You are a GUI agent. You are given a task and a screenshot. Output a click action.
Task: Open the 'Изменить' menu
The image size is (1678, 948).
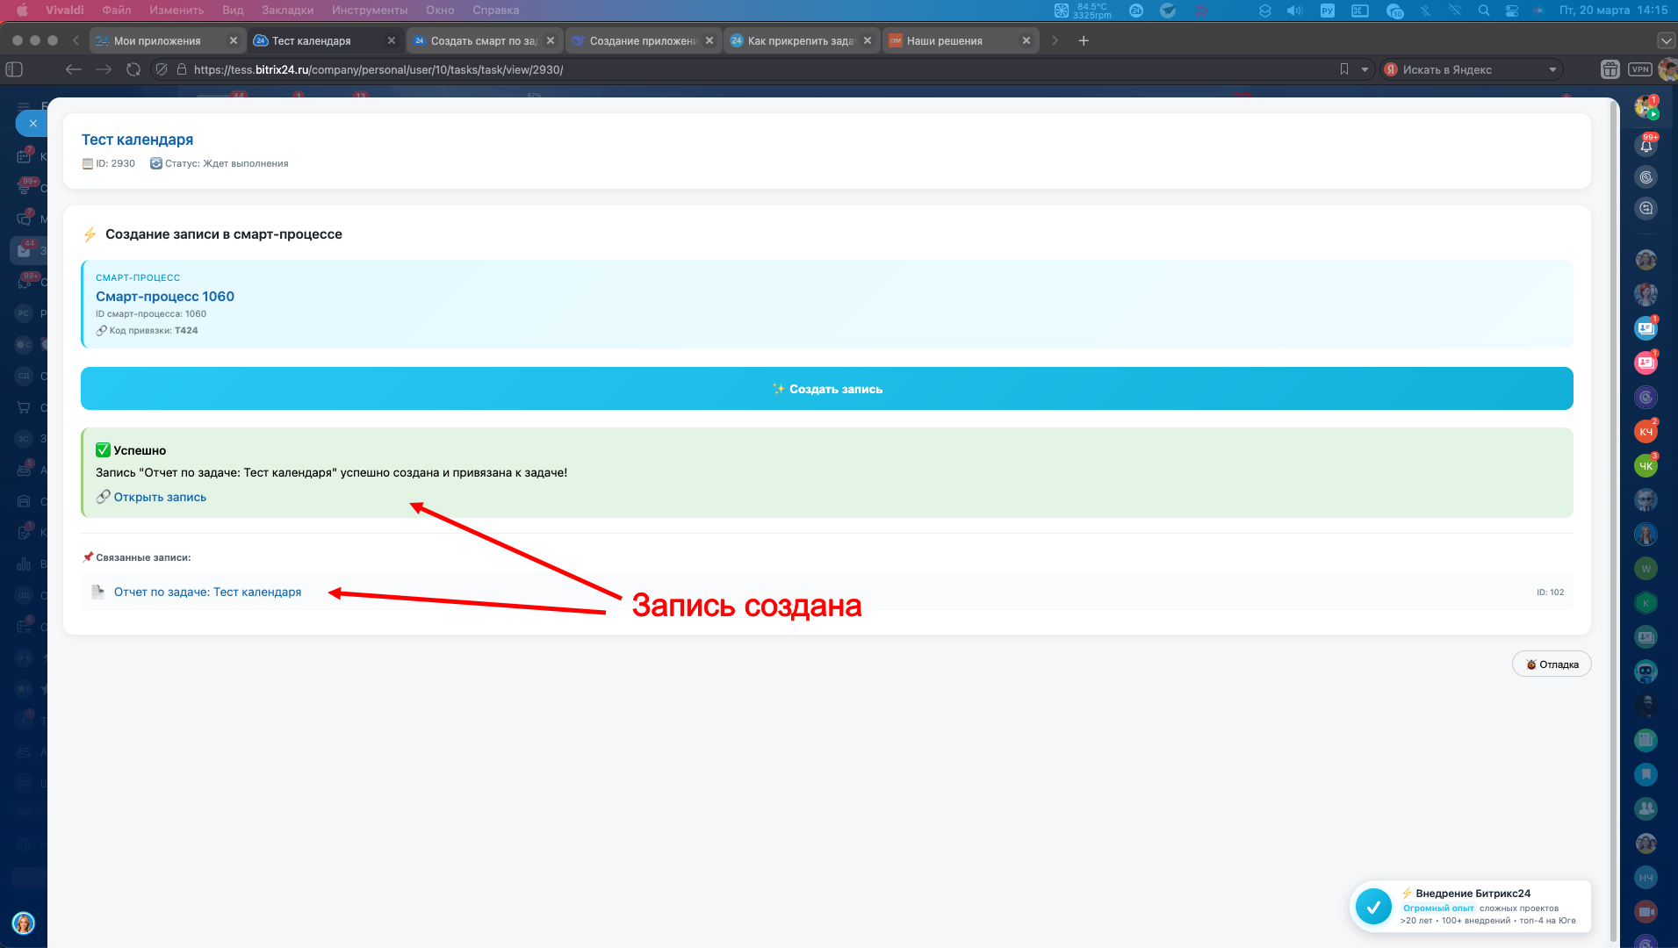176,11
